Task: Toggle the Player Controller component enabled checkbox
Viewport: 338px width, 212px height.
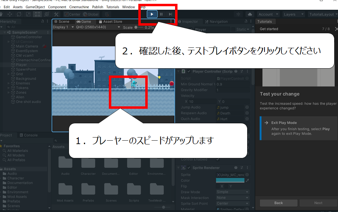Action: tap(189, 71)
